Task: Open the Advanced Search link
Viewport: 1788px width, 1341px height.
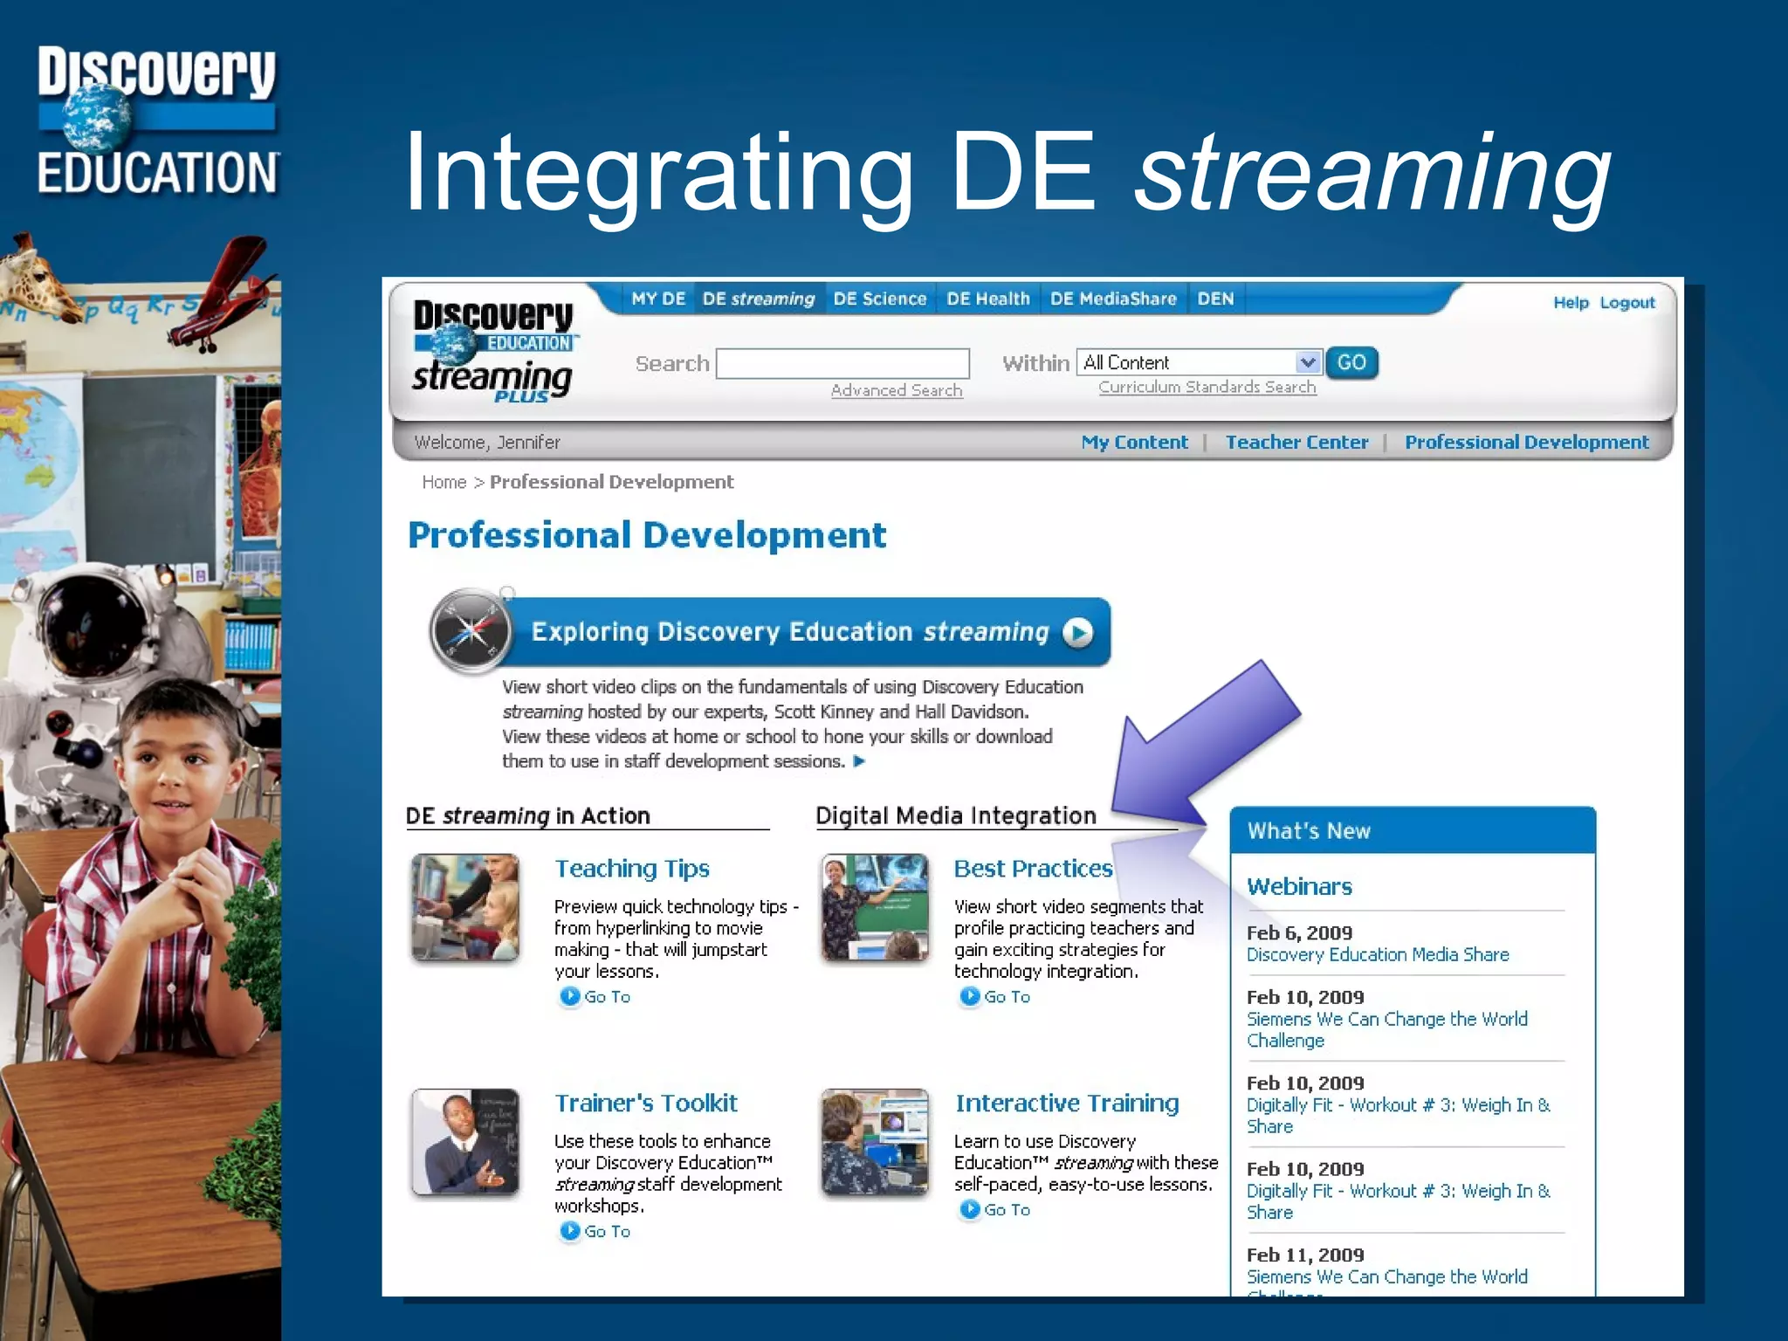Action: (897, 390)
